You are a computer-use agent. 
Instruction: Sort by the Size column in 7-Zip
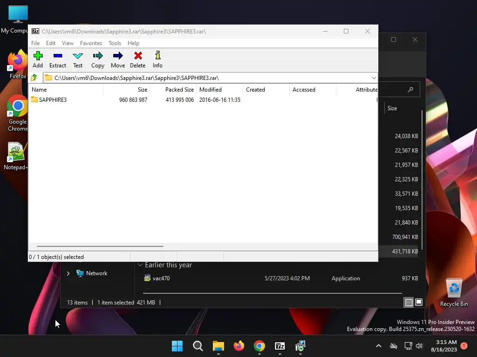[x=127, y=90]
